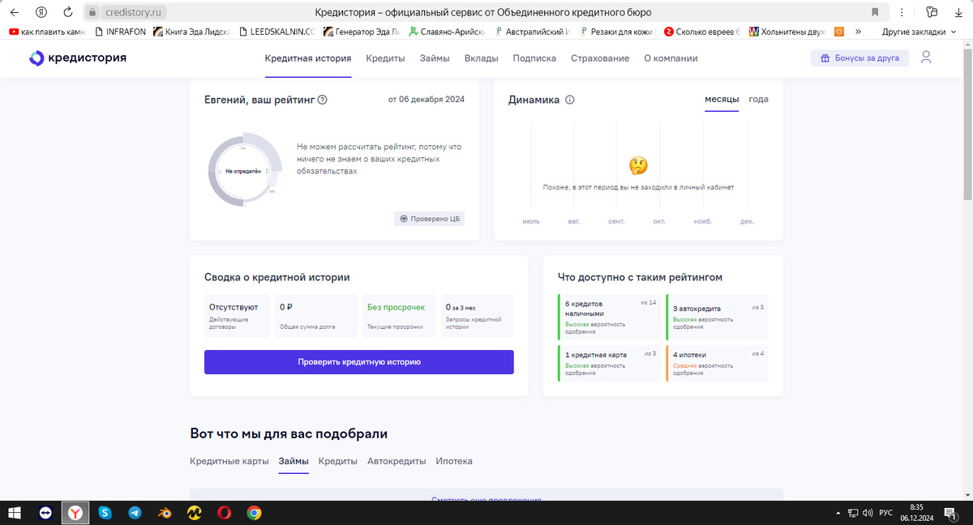Select the Ипотека offers tab
The width and height of the screenshot is (973, 525).
[454, 461]
